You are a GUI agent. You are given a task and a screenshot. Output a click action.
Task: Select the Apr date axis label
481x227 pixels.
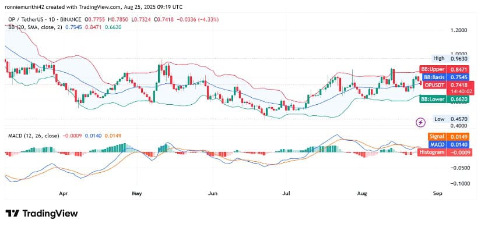click(63, 194)
